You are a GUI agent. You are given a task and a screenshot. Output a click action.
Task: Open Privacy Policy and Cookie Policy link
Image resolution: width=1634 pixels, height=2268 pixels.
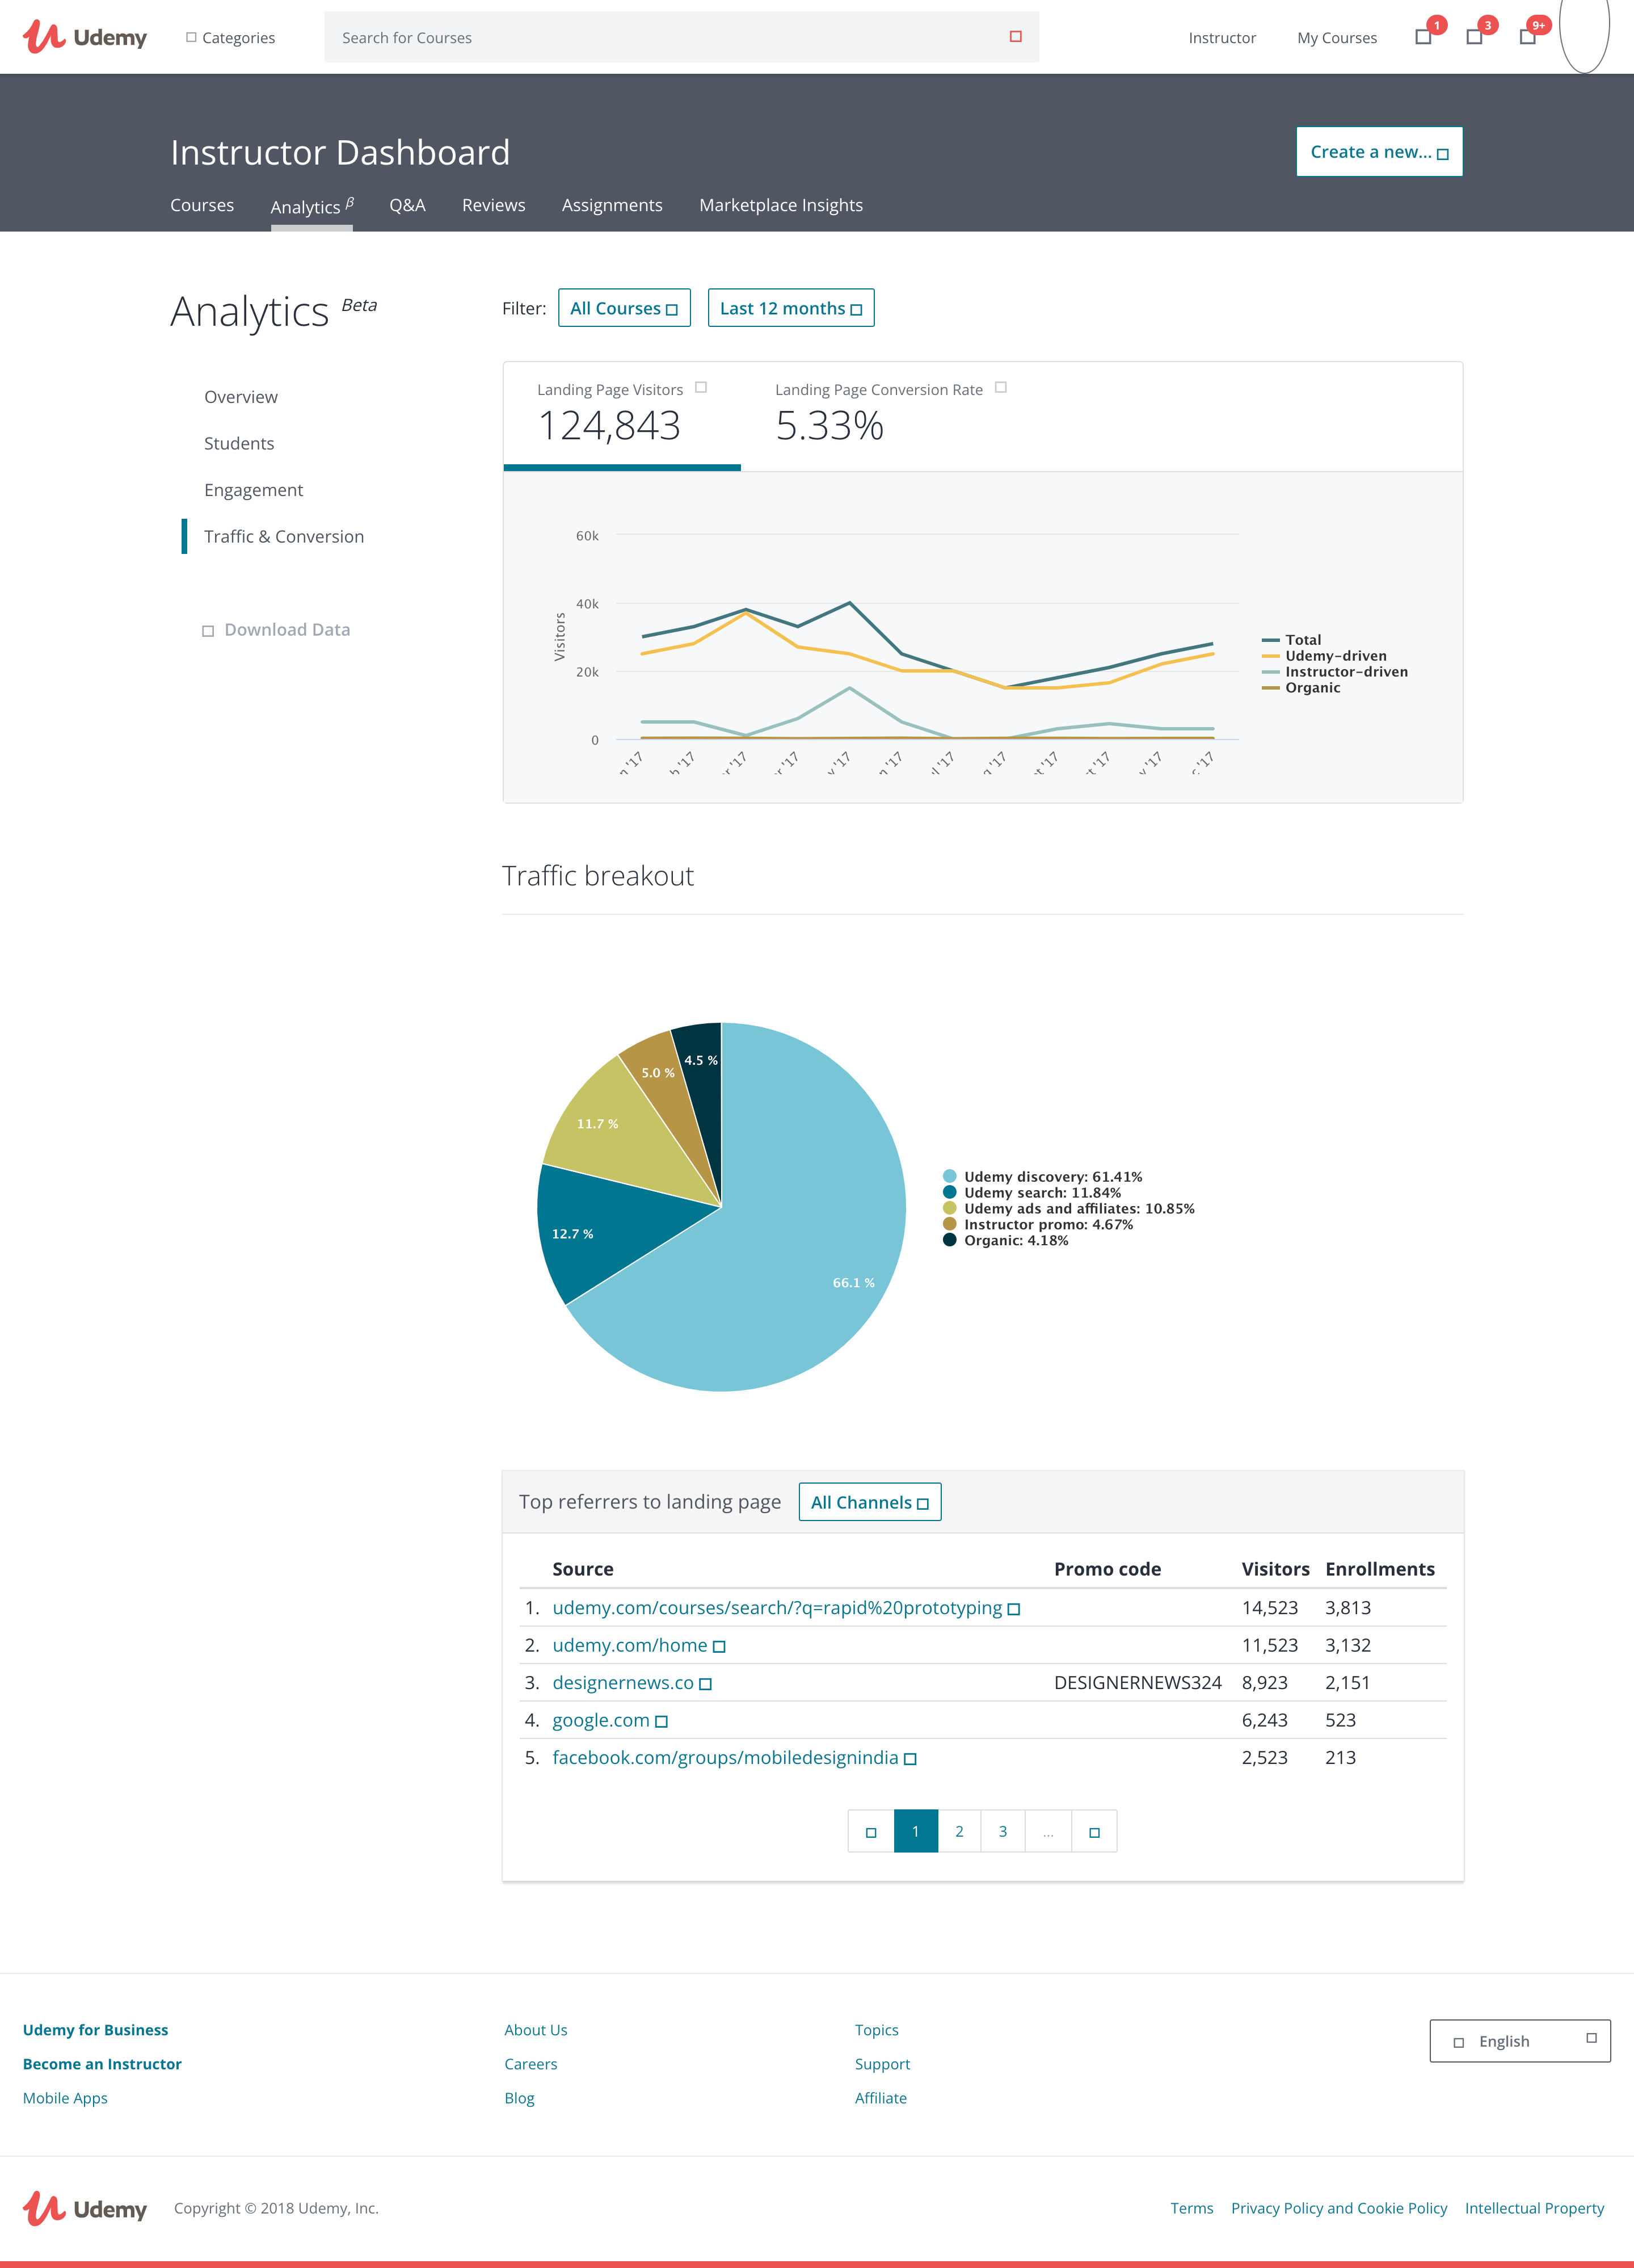point(1338,2209)
